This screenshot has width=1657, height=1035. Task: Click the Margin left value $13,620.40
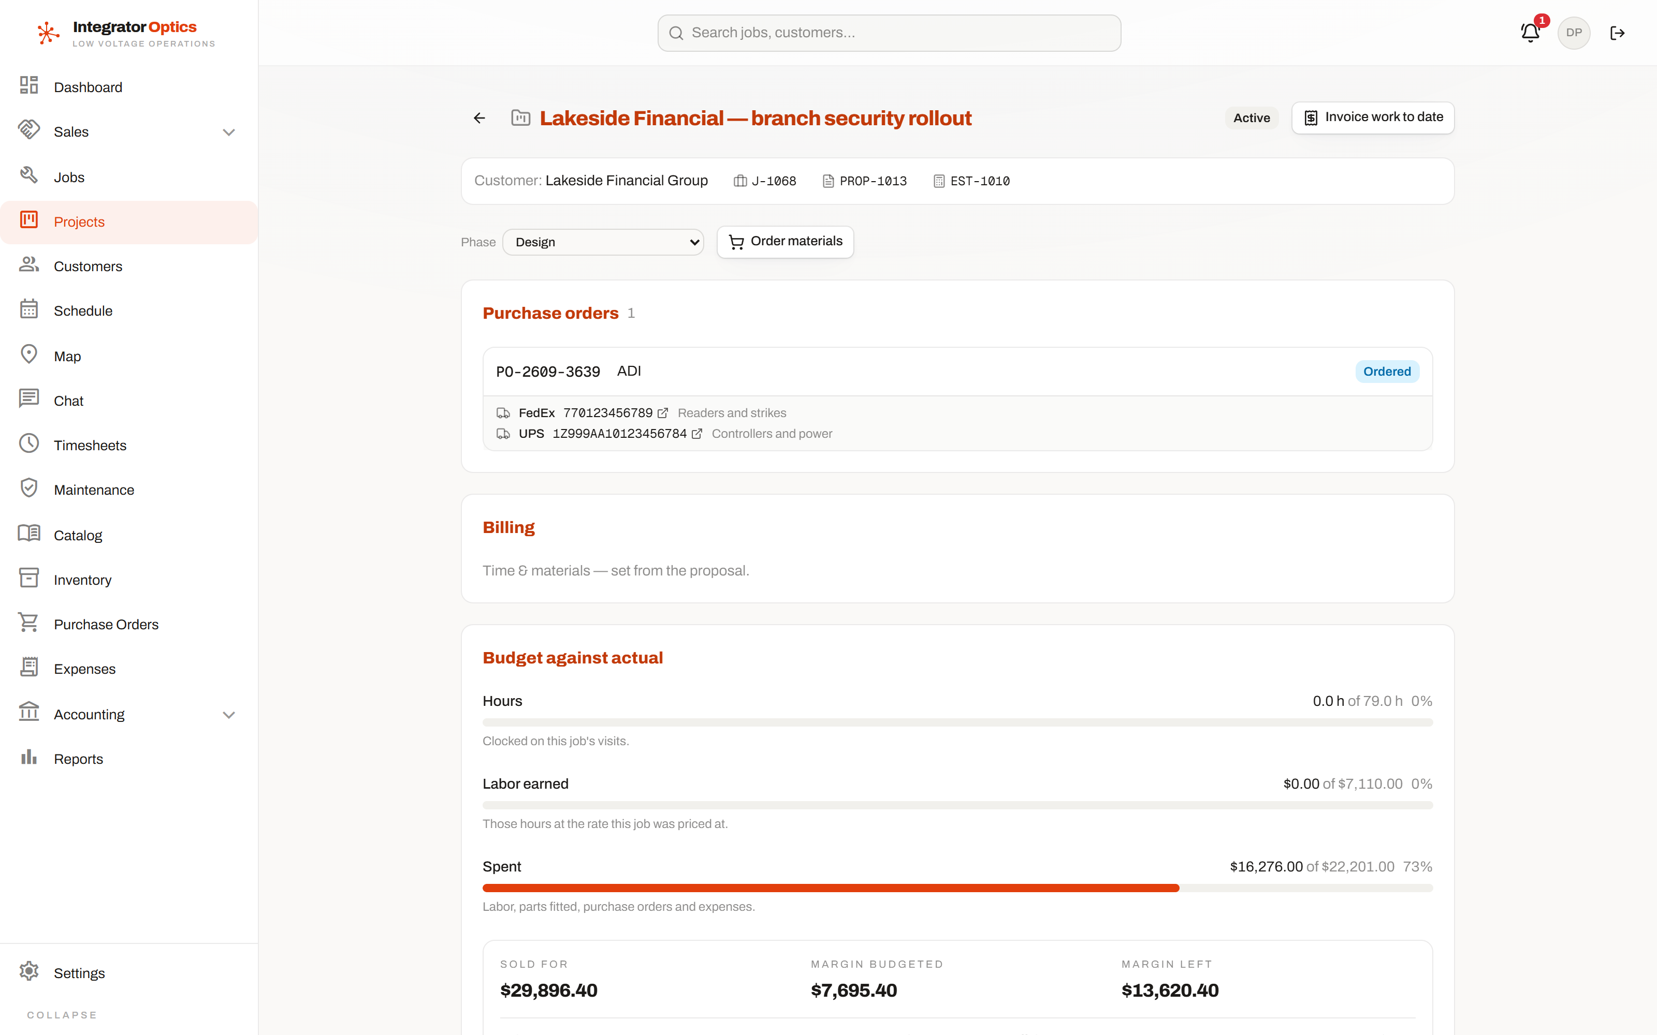coord(1170,990)
